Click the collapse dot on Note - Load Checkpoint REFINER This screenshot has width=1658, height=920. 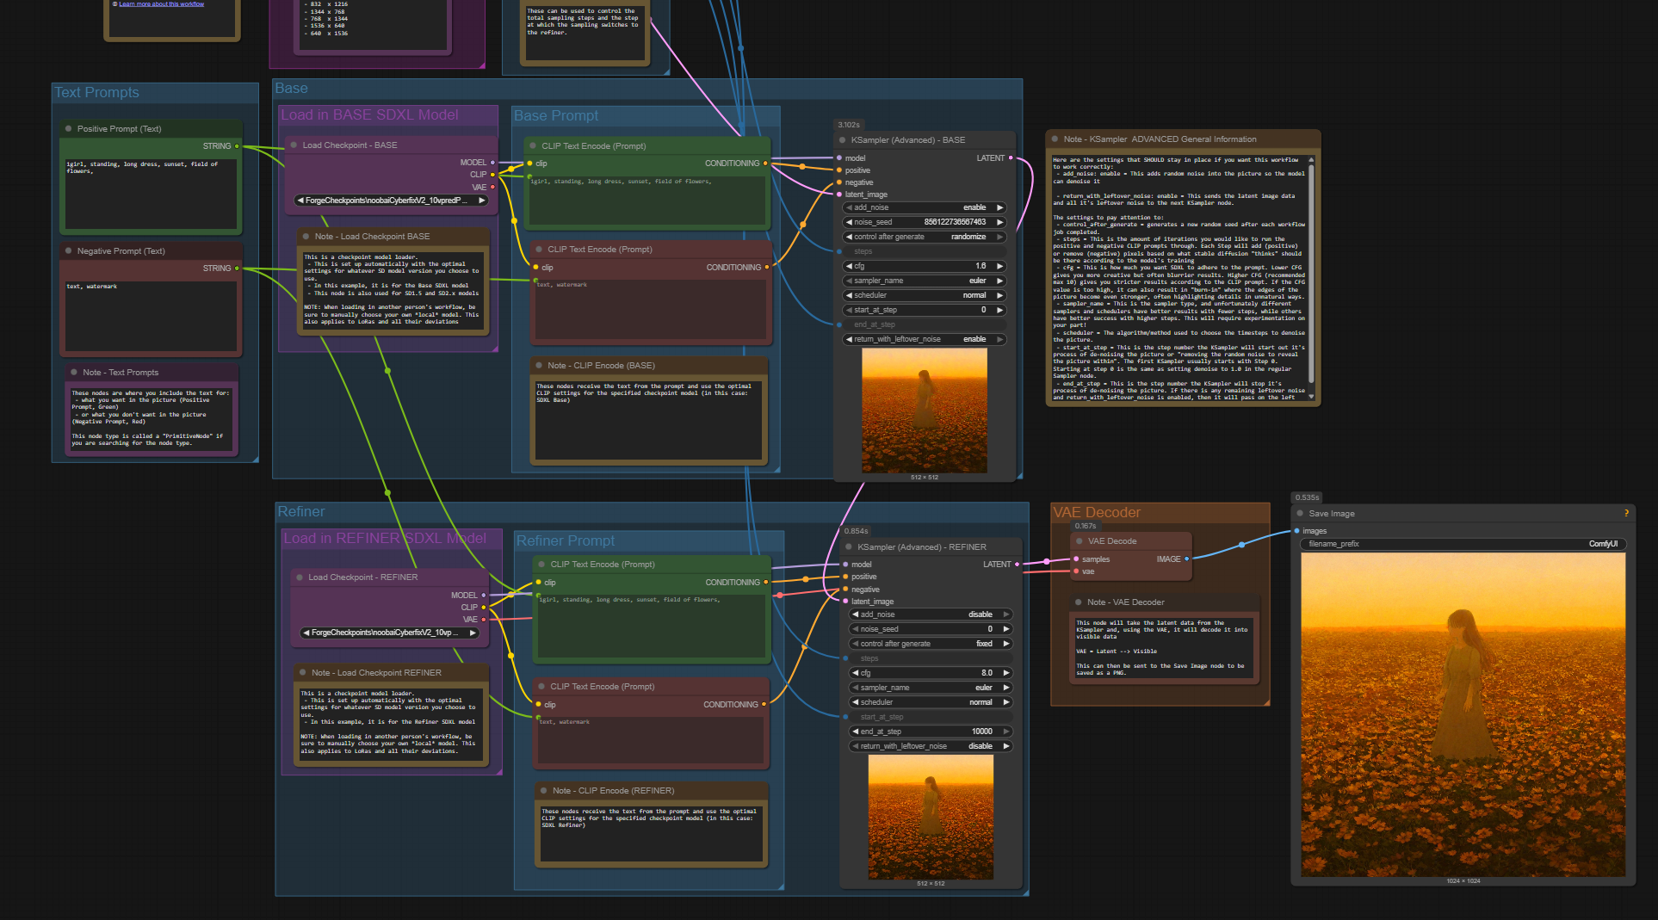coord(303,673)
